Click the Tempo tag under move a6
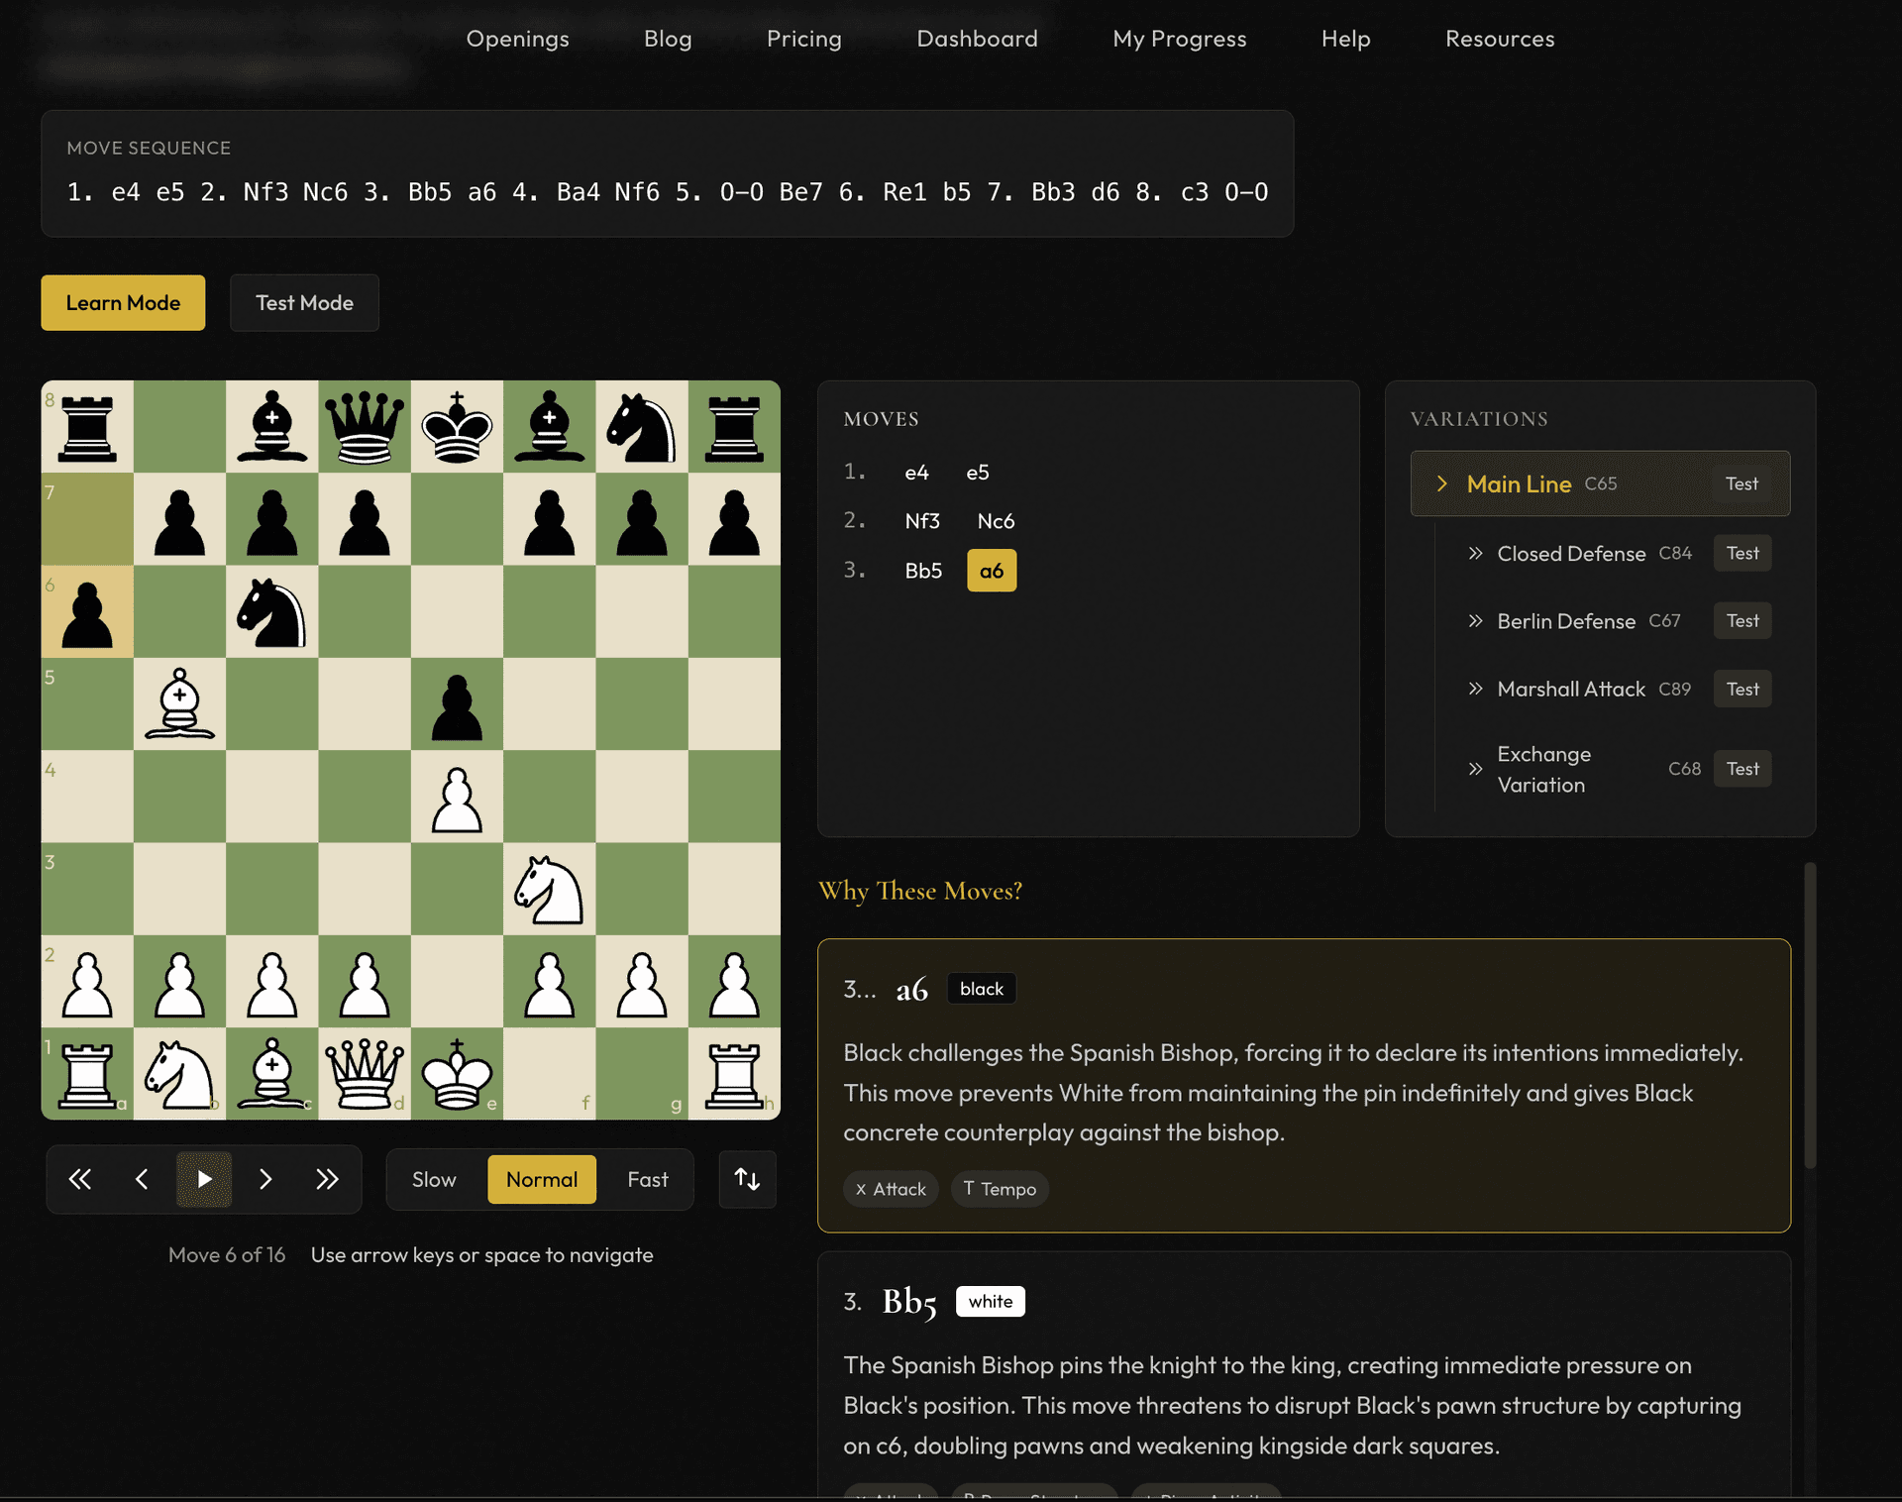 pos(1000,1188)
